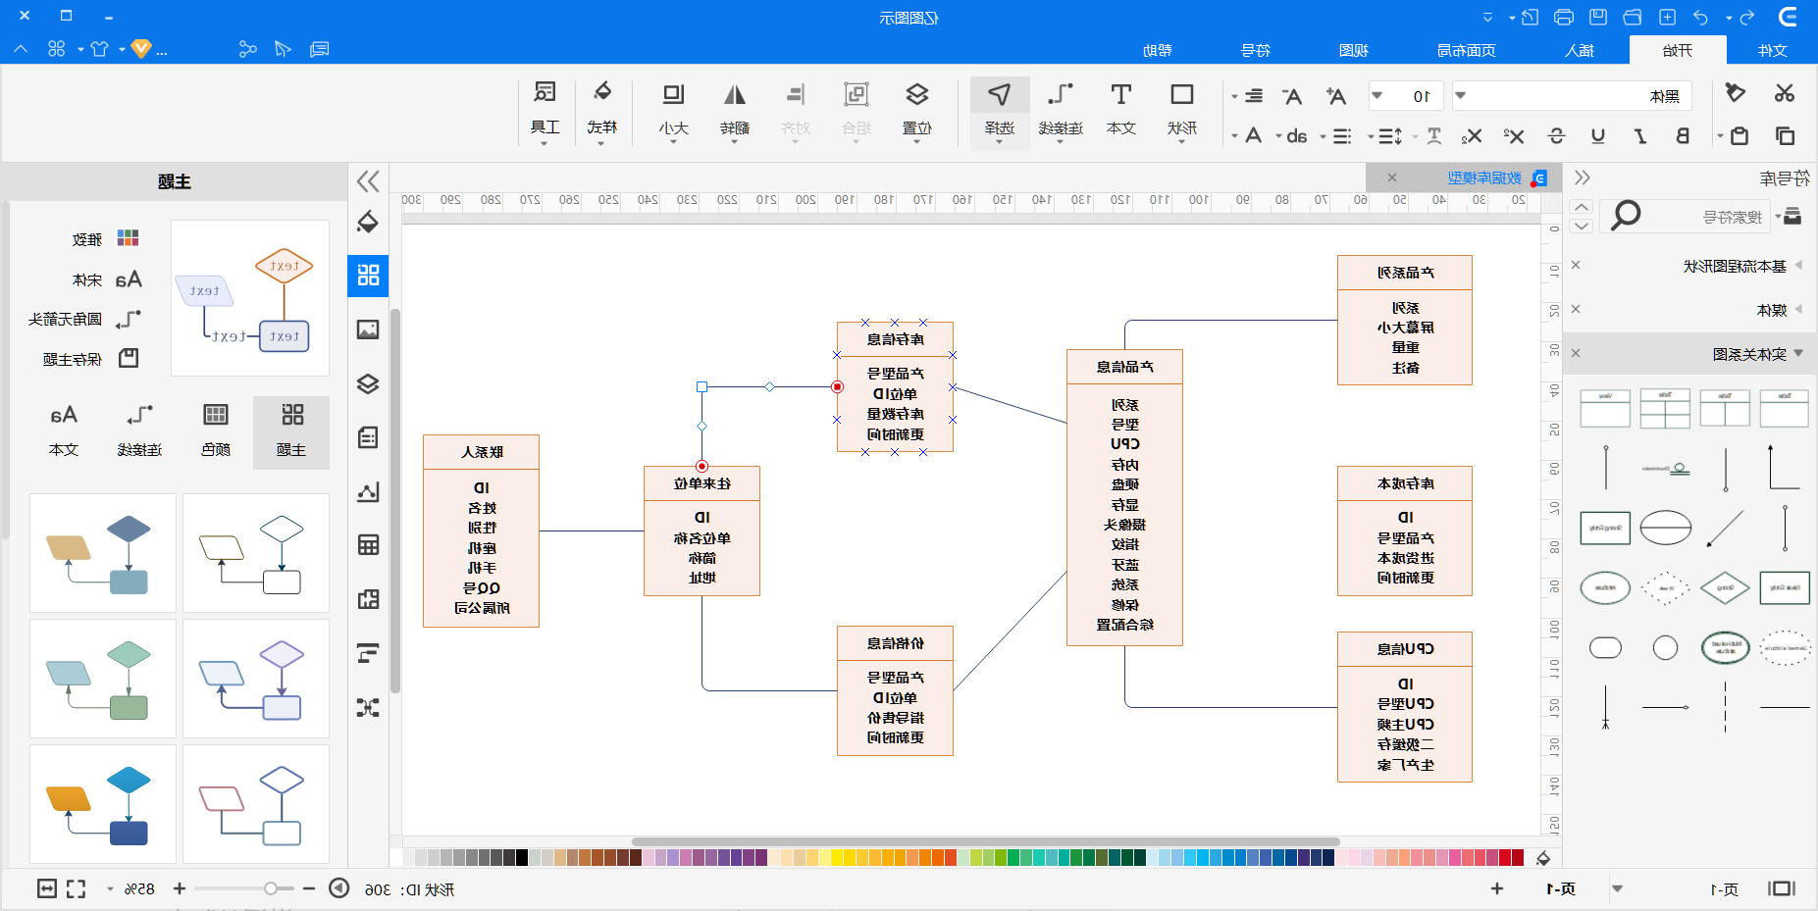Open the font name dropdown arrow
Screen dimensions: 1818x911
(1460, 96)
